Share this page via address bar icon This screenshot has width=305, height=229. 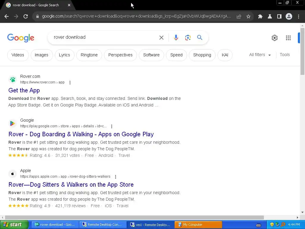pos(239,17)
